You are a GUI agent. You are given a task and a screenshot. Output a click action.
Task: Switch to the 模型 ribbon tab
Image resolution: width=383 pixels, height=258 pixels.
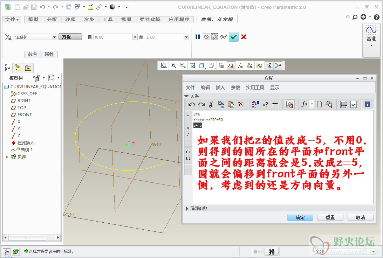point(33,19)
